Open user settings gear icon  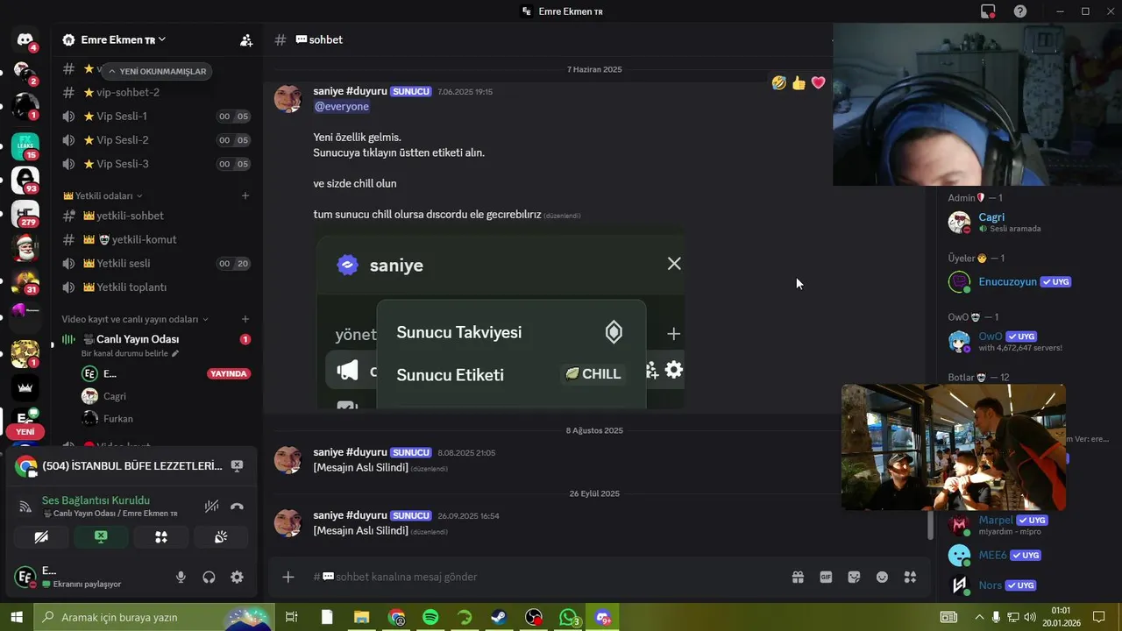tap(237, 577)
